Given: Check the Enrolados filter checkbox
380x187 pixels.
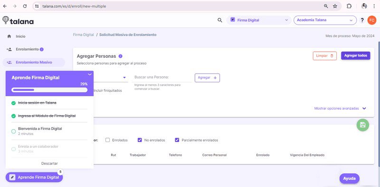Looking at the screenshot, I should [108, 140].
